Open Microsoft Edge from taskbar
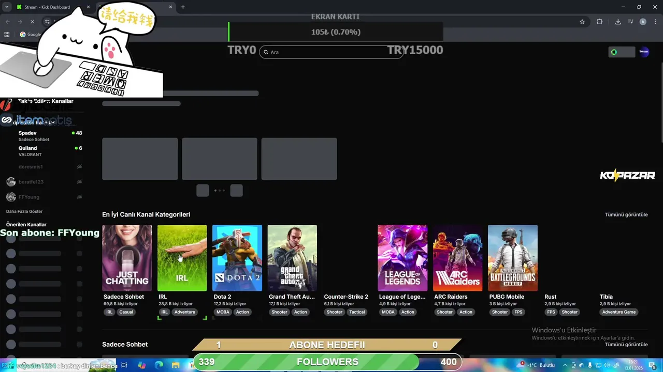 tap(158, 365)
